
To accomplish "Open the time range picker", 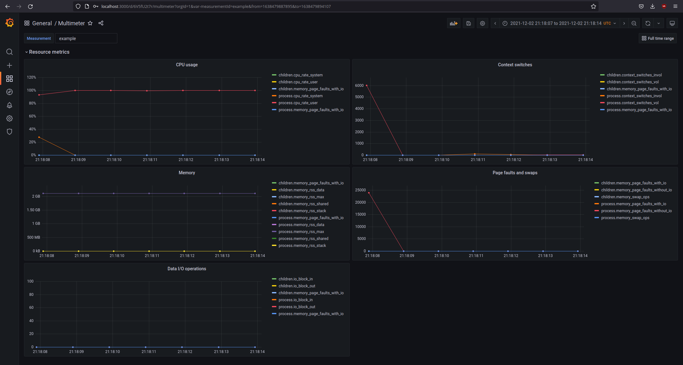I will tap(559, 23).
